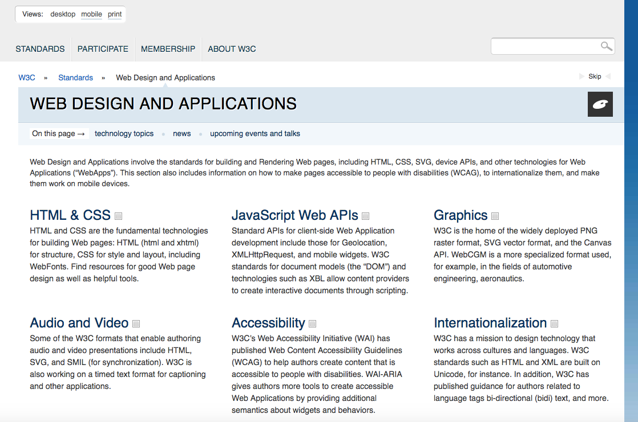Open the HTML & CSS document icon

click(118, 216)
